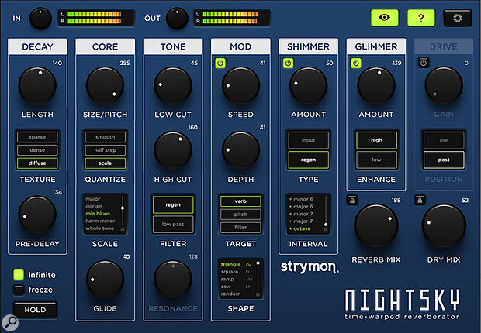Click the Shape list slider handle
This screenshot has height=333, width=481.
258,263
